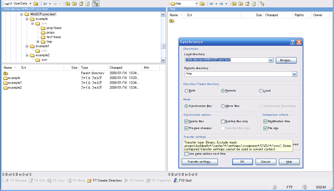Uncheck the Delete files checkbox
This screenshot has width=334, height=191.
click(x=187, y=122)
